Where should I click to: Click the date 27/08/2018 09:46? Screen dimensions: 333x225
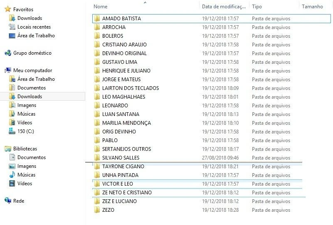tap(220, 158)
